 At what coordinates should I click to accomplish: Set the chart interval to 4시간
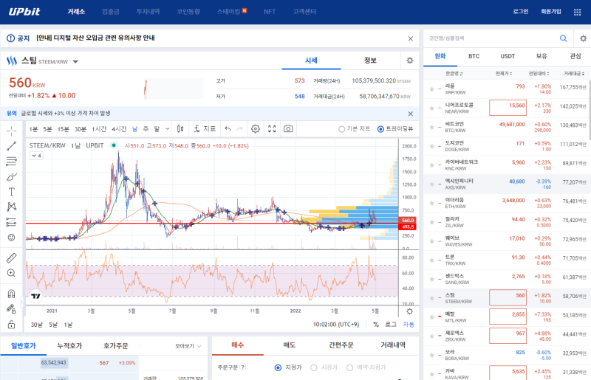119,129
